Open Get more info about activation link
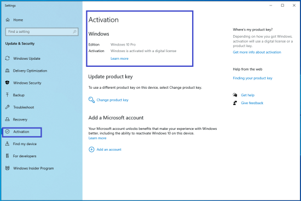Image resolution: width=301 pixels, height=201 pixels. [x=257, y=52]
